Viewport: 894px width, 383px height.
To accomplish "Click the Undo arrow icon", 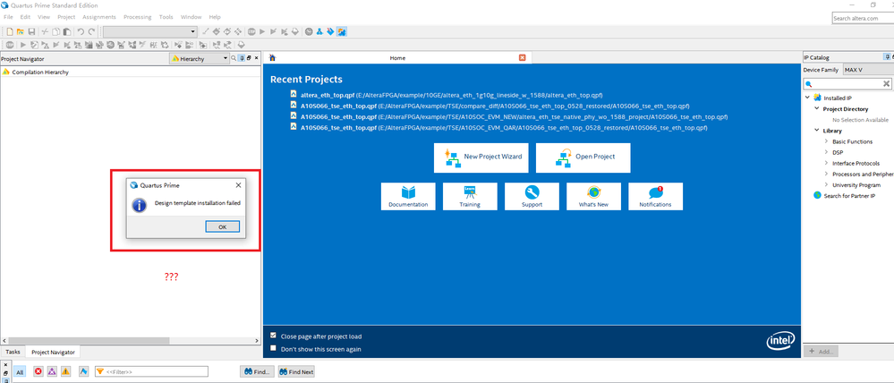I will [81, 32].
